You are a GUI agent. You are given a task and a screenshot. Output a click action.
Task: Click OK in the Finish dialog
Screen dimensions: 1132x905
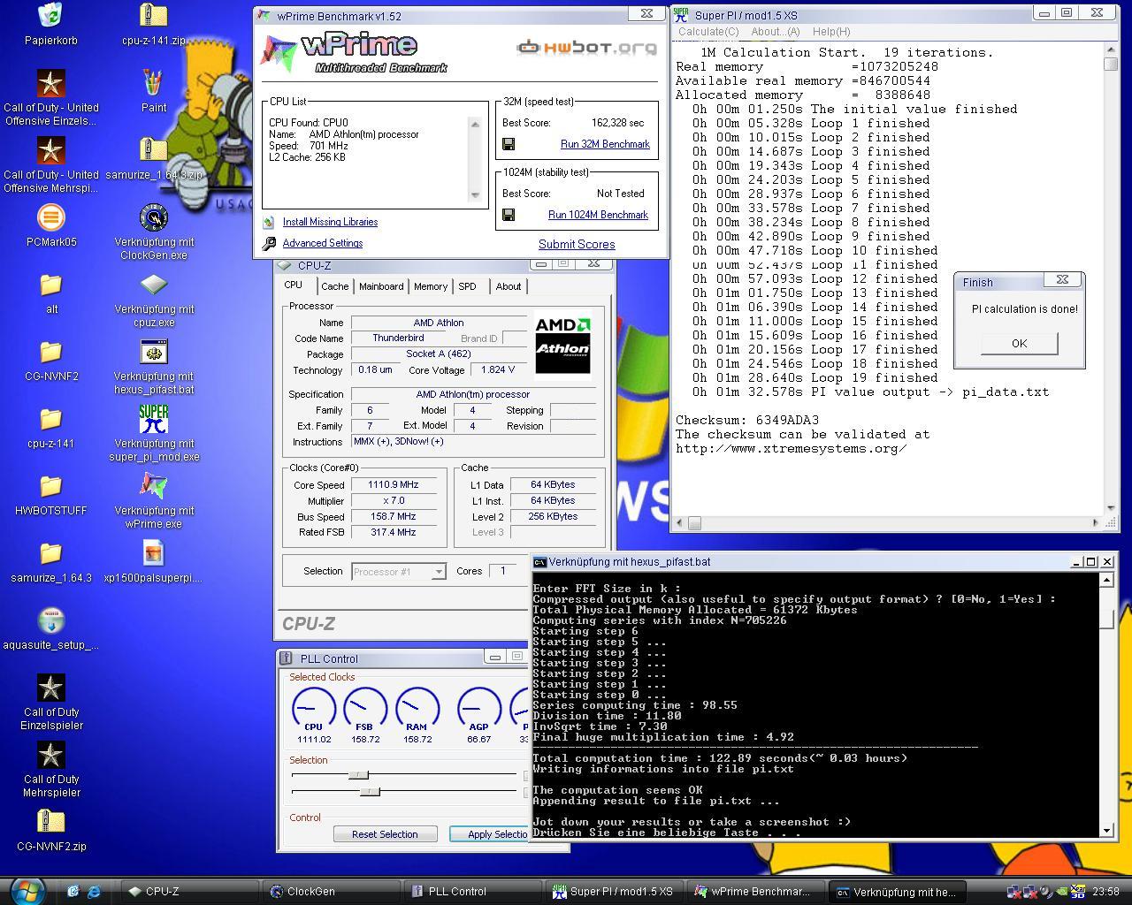point(1019,344)
